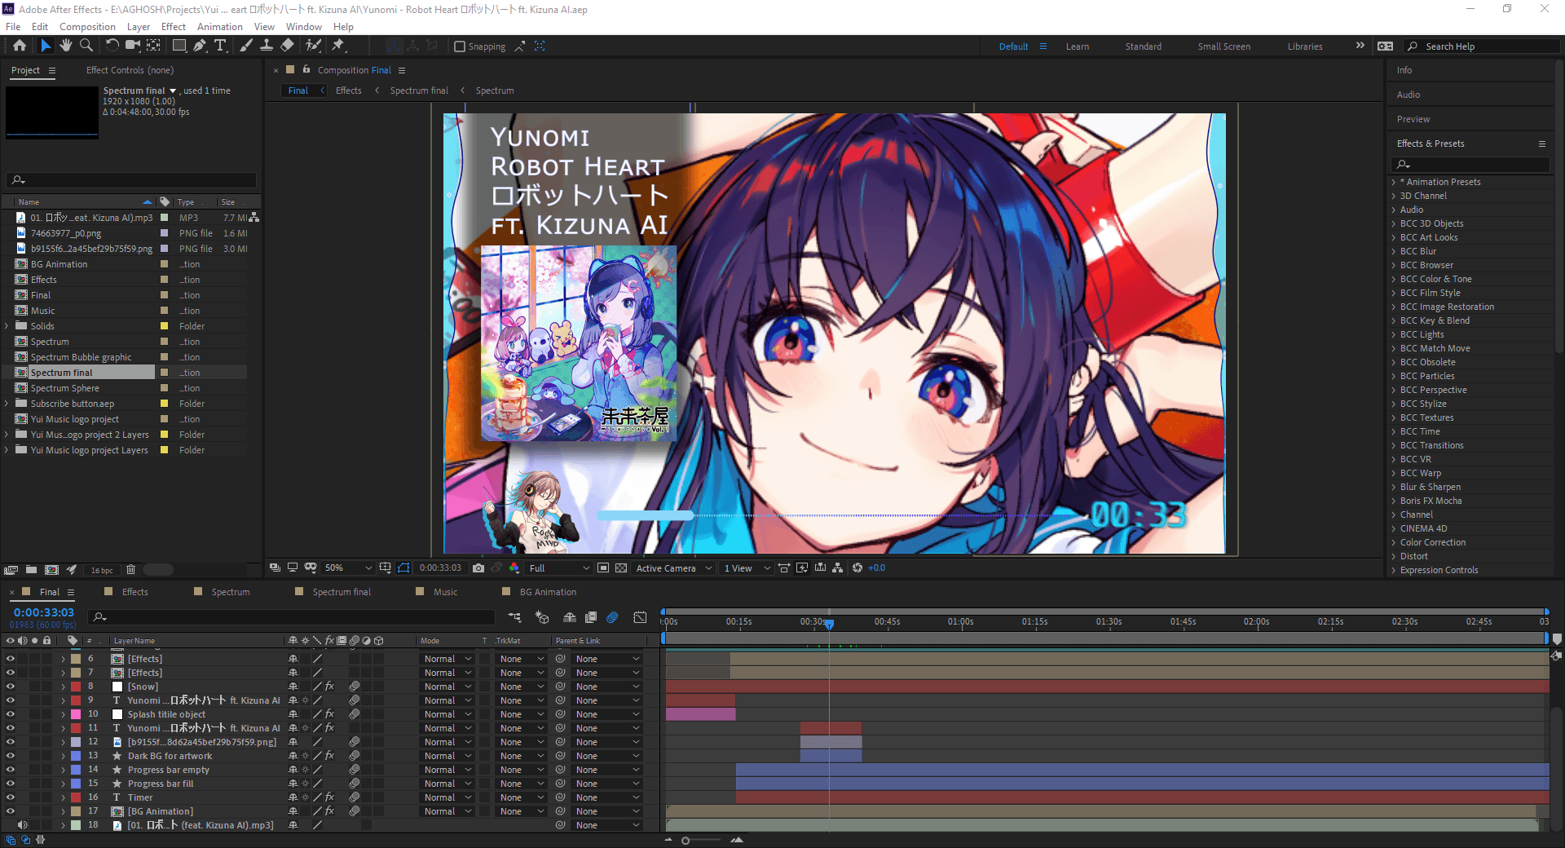Select the Clone Stamp tool
Image resolution: width=1565 pixels, height=848 pixels.
click(x=267, y=46)
